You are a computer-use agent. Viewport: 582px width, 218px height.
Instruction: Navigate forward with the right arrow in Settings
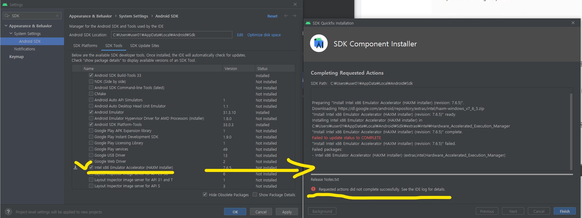click(294, 16)
